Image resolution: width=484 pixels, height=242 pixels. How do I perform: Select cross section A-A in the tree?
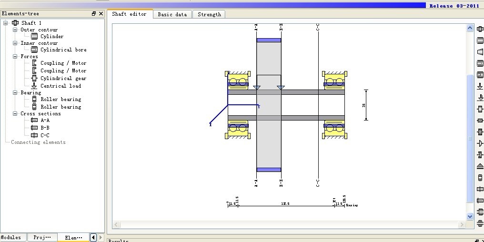pos(45,121)
